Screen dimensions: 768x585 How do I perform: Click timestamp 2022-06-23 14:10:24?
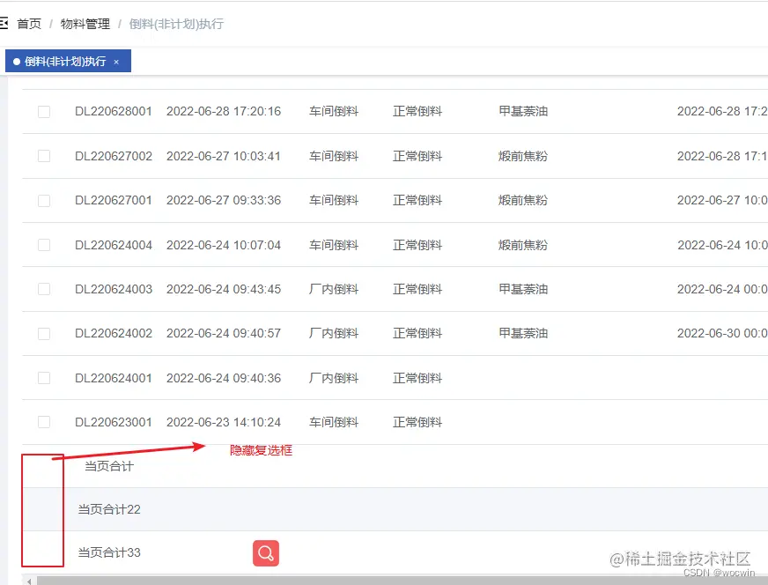point(224,422)
